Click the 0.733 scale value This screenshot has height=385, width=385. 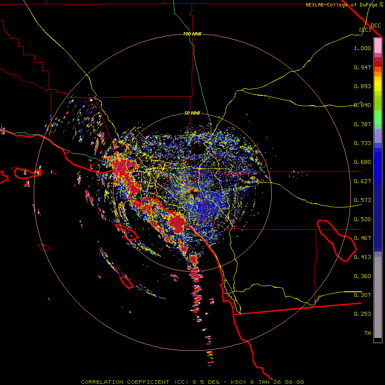[362, 143]
